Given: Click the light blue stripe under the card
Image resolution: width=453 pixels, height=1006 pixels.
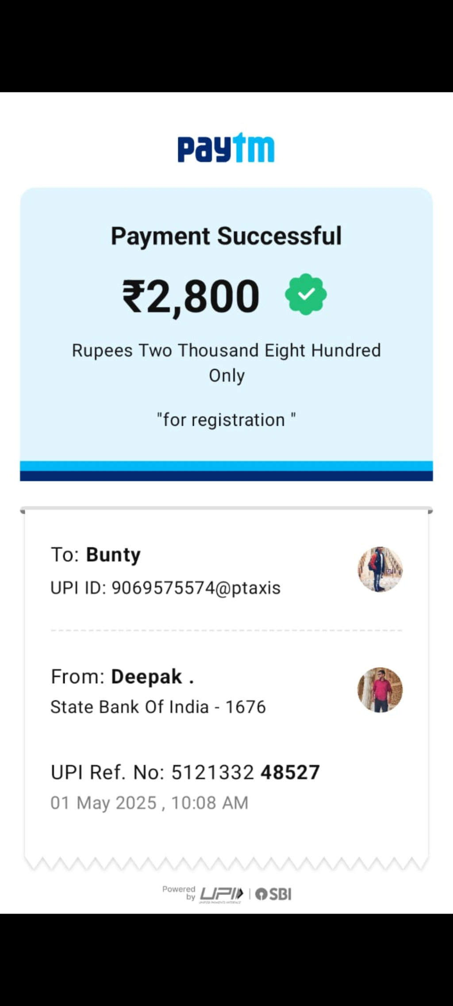Looking at the screenshot, I should 226,466.
